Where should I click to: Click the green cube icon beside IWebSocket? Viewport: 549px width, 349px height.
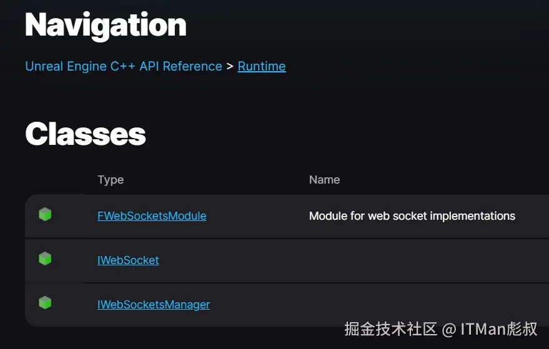coord(45,258)
